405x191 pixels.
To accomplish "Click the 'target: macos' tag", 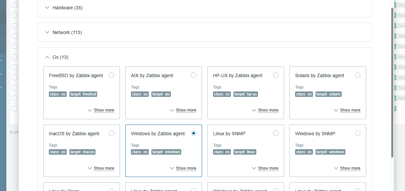I will coord(82,152).
